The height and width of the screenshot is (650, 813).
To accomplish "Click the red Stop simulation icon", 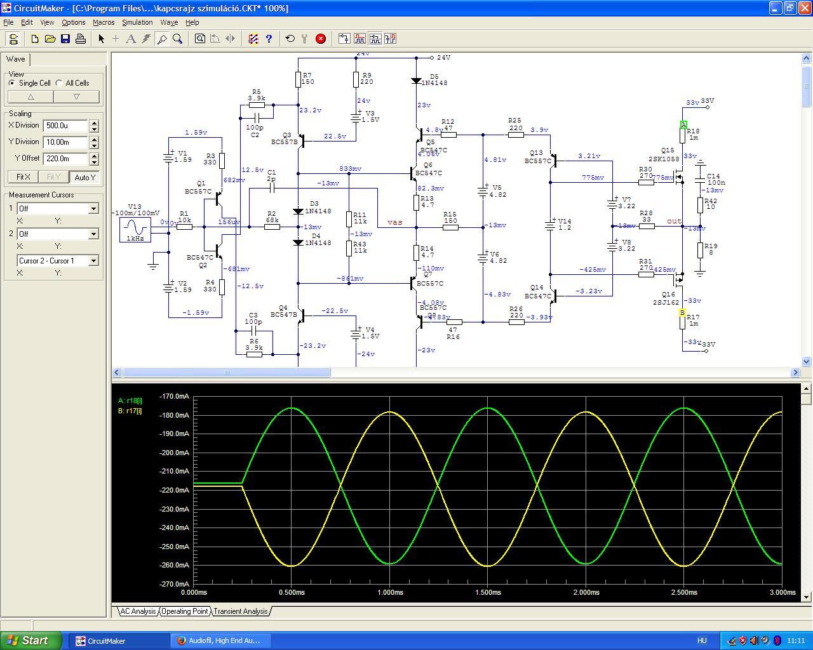I will pyautogui.click(x=321, y=39).
